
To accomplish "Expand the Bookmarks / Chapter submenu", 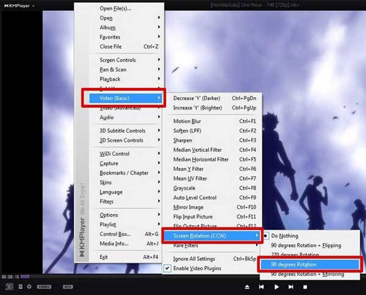I will (x=126, y=173).
